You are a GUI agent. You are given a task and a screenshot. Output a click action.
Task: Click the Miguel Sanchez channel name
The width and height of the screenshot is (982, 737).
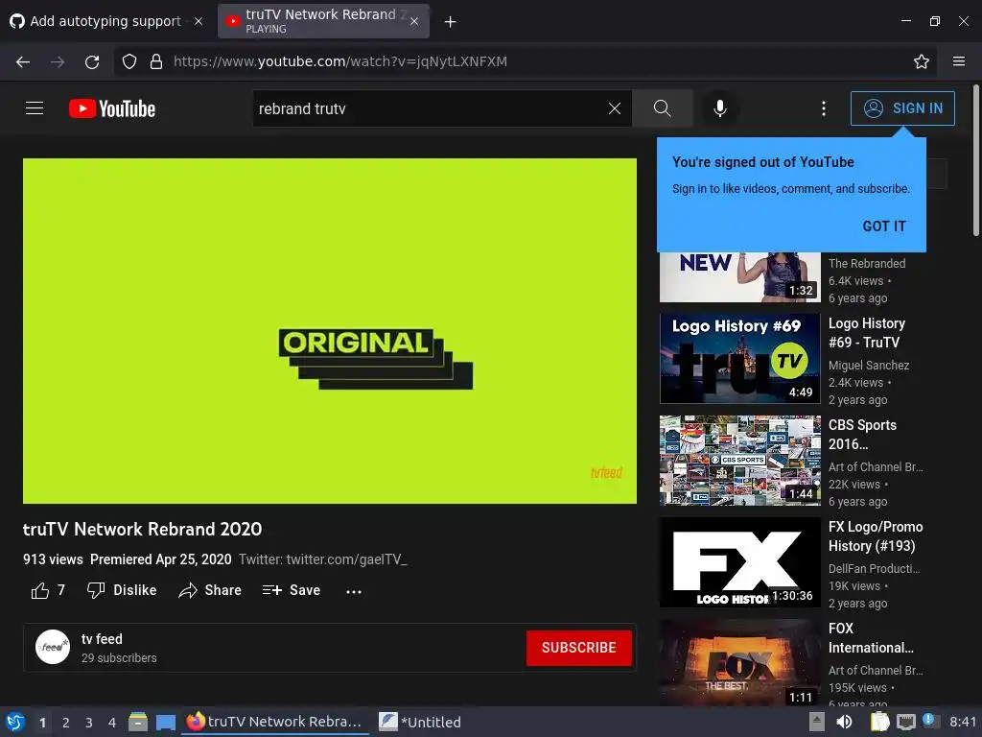pos(869,365)
